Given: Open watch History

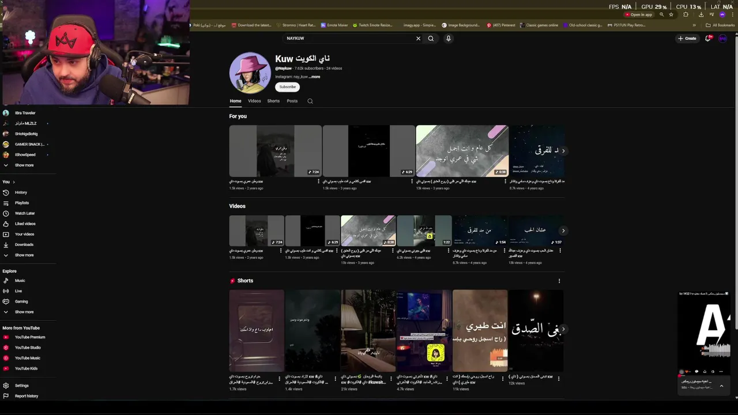Looking at the screenshot, I should point(21,193).
